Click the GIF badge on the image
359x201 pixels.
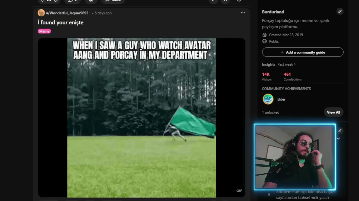click(x=239, y=191)
